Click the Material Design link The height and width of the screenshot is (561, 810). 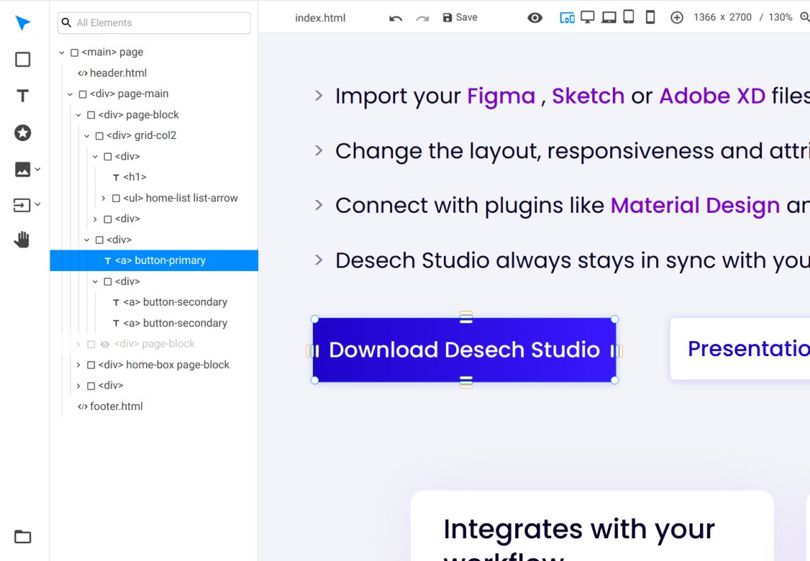[x=695, y=206]
